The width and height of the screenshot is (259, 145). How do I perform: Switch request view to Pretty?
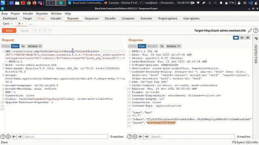click(x=6, y=46)
